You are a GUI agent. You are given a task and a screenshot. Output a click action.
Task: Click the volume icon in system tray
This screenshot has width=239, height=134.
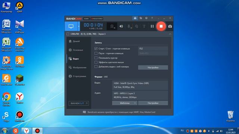pos(221,131)
